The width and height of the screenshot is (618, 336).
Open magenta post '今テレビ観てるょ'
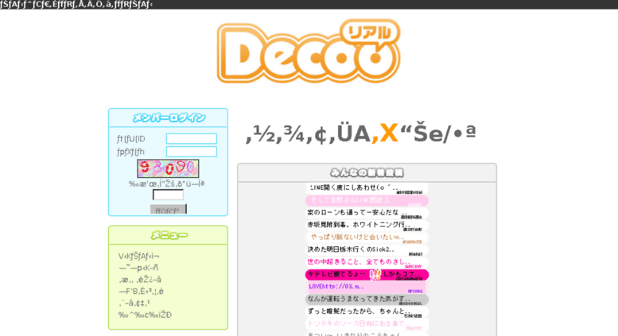tap(367, 275)
